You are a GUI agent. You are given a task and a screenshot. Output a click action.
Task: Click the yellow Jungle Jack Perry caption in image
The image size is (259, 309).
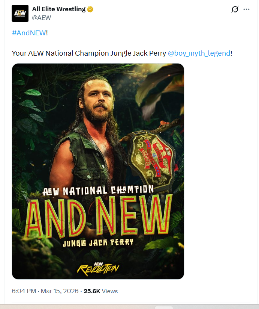pyautogui.click(x=98, y=242)
